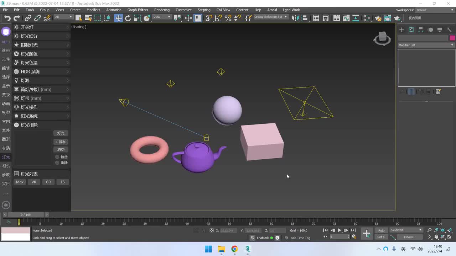Open the Rendering menu
Image resolution: width=456 pixels, height=256 pixels.
pos(162,10)
